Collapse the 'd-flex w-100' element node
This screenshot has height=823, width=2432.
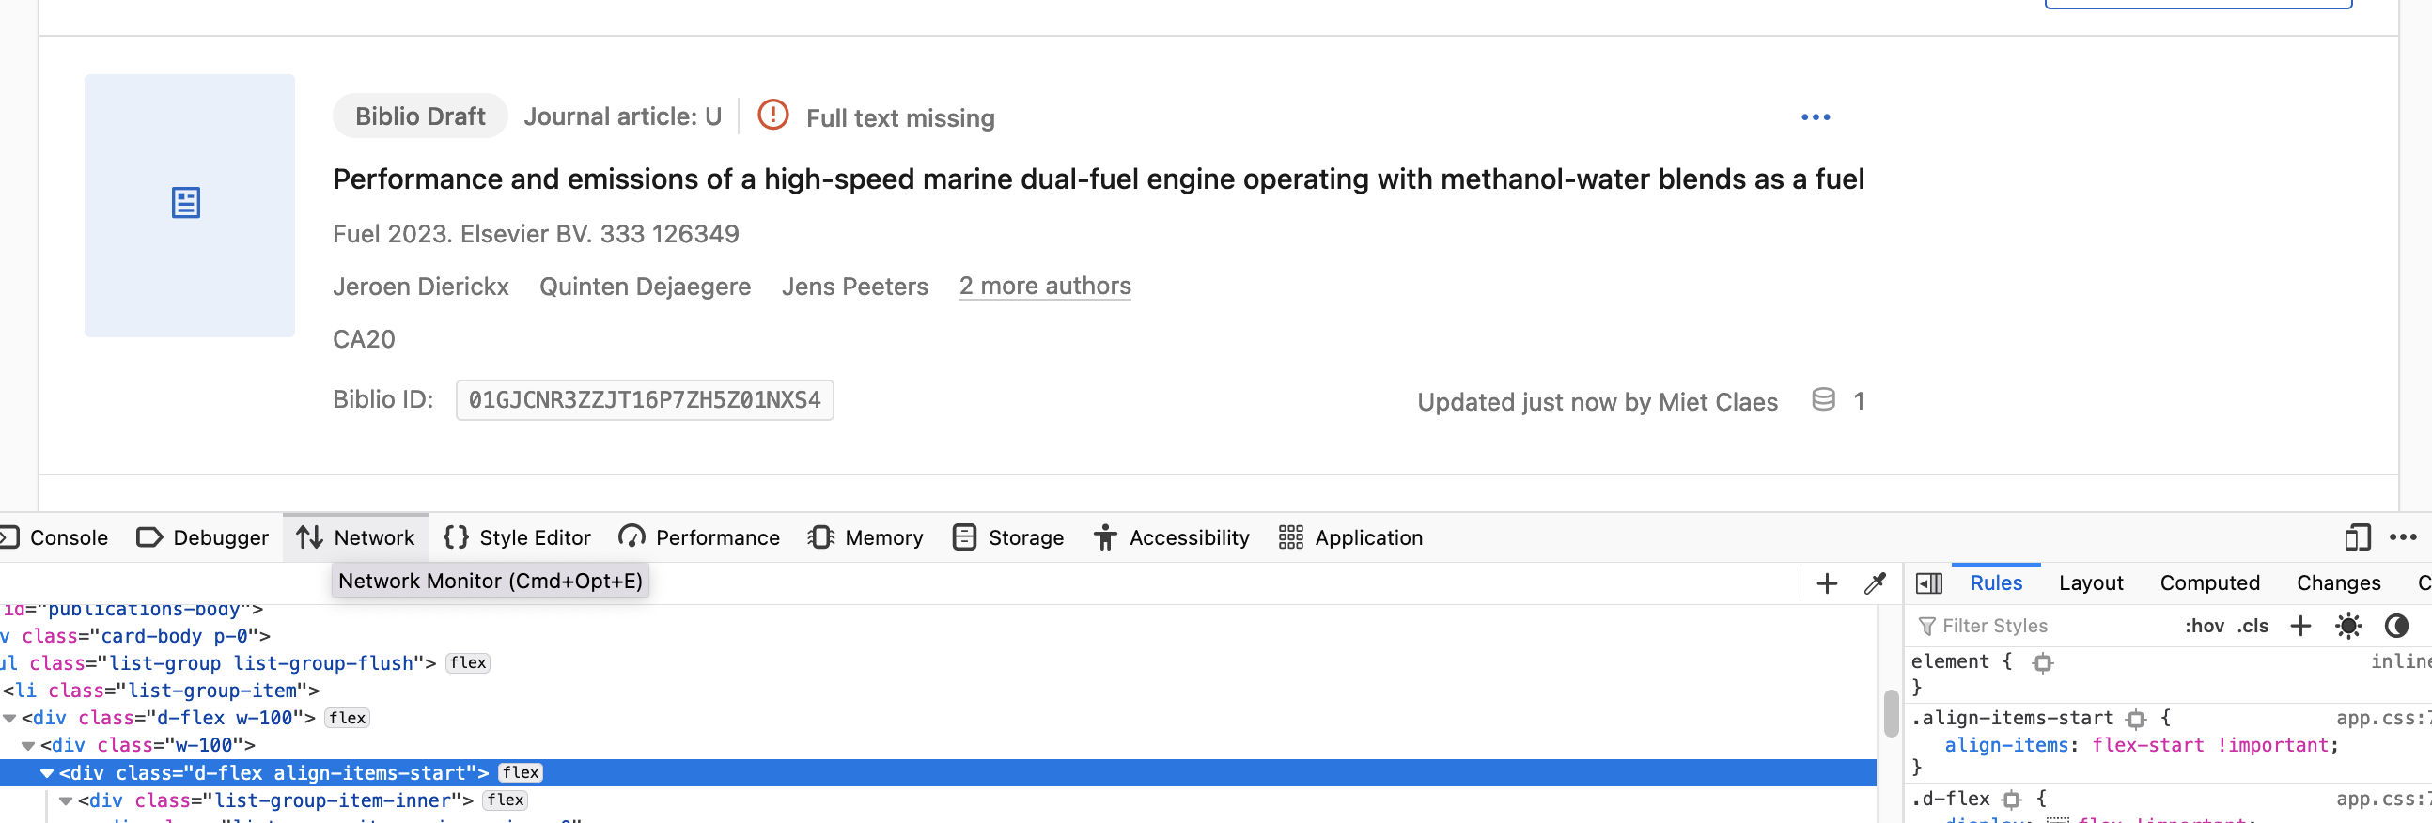(9, 717)
